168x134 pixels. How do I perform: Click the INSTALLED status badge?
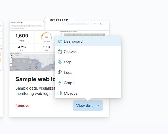[x=59, y=20]
